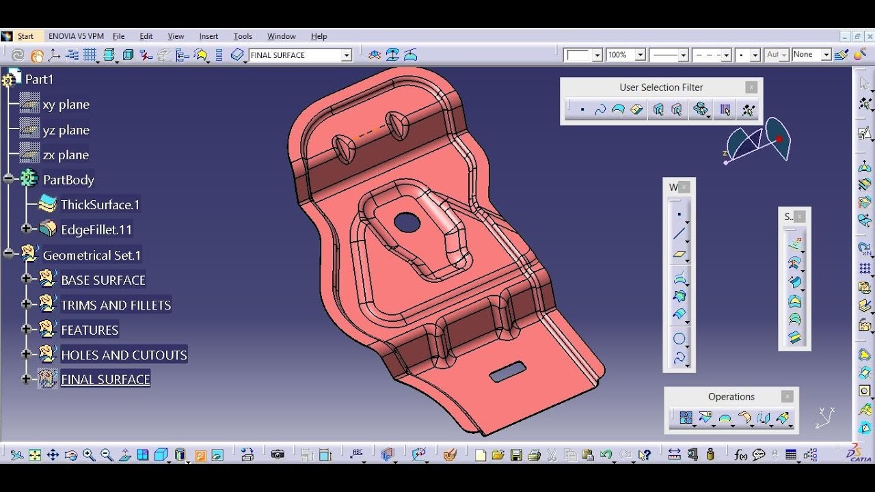875x492 pixels.
Task: Toggle Intersection Edges Activation filter icon
Action: (701, 109)
